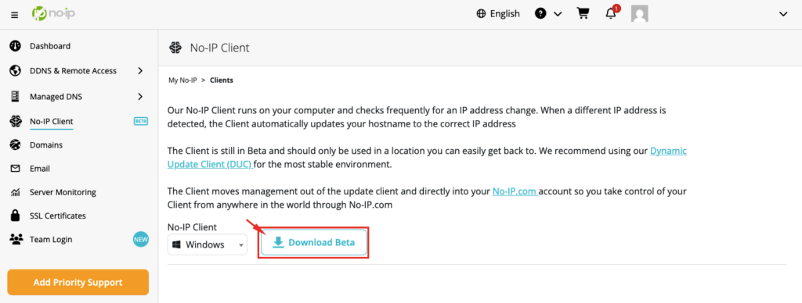This screenshot has height=303, width=802.
Task: Open the Domains section
Action: [x=46, y=145]
